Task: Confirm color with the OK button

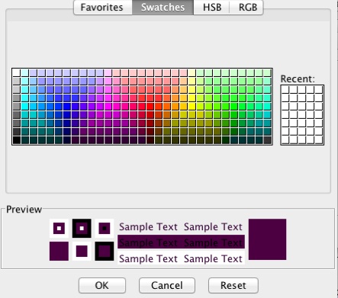Action: tap(102, 285)
